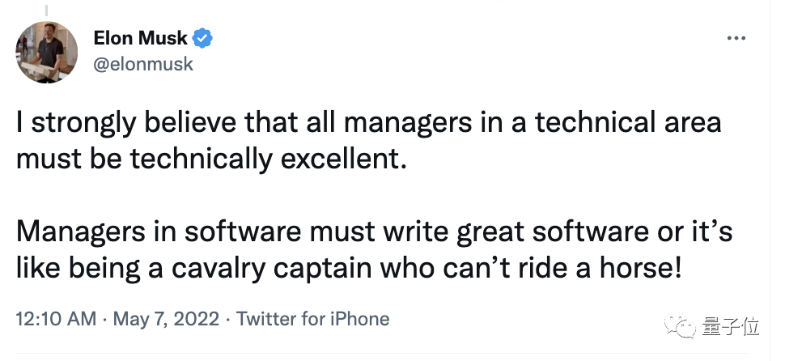Open the tweet's three-dot more menu
The height and width of the screenshot is (361, 785).
coord(736,38)
